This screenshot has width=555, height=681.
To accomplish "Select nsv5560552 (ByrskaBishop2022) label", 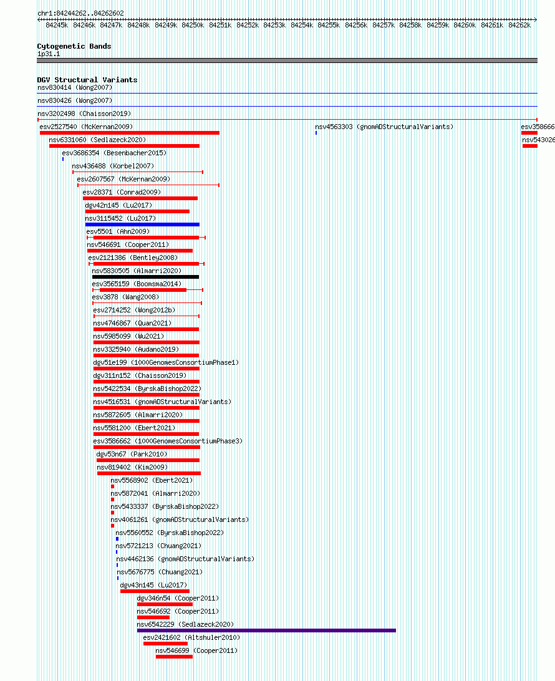I will click(170, 533).
